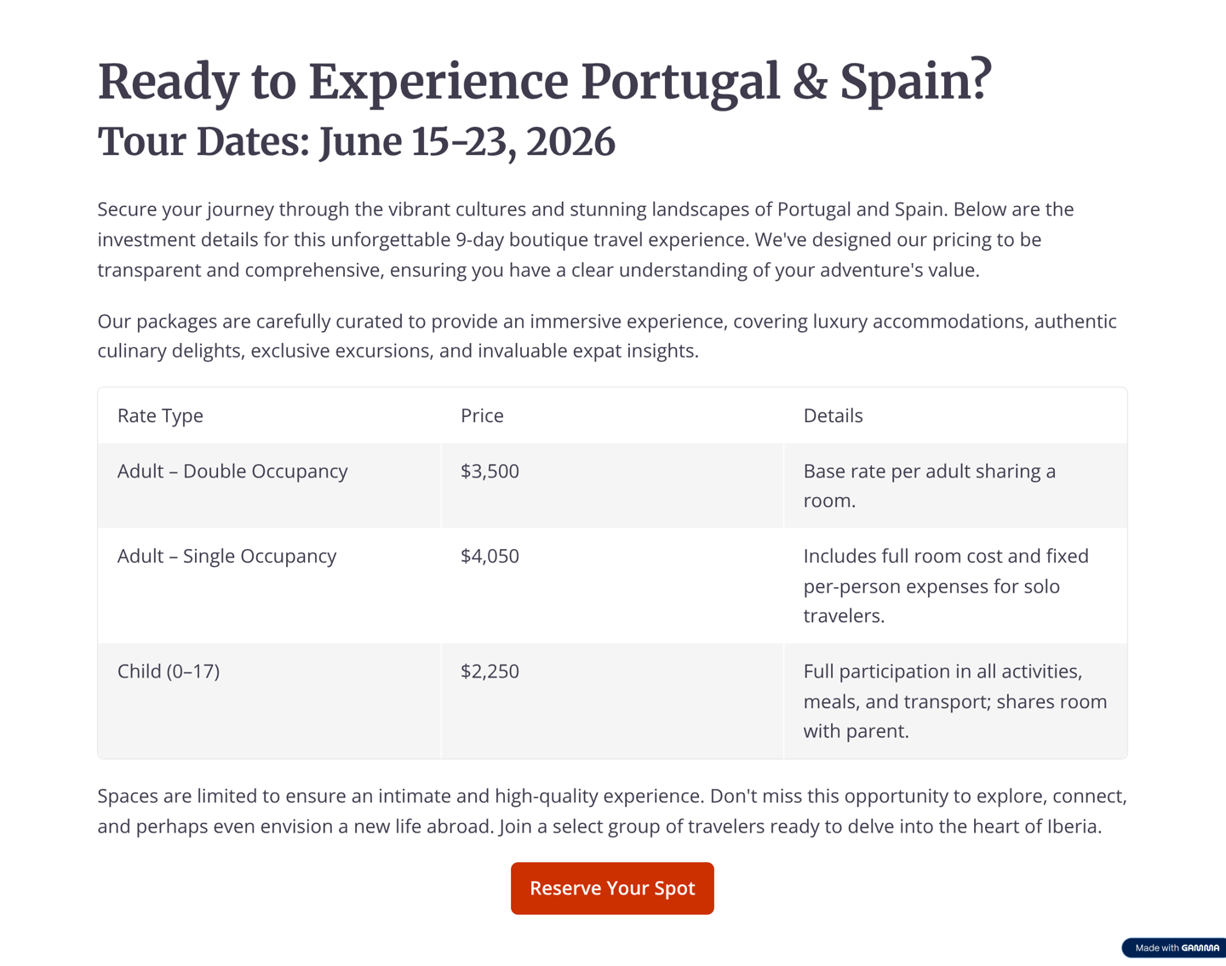
Task: Select the Adult – Double Occupancy cell
Action: coord(232,471)
